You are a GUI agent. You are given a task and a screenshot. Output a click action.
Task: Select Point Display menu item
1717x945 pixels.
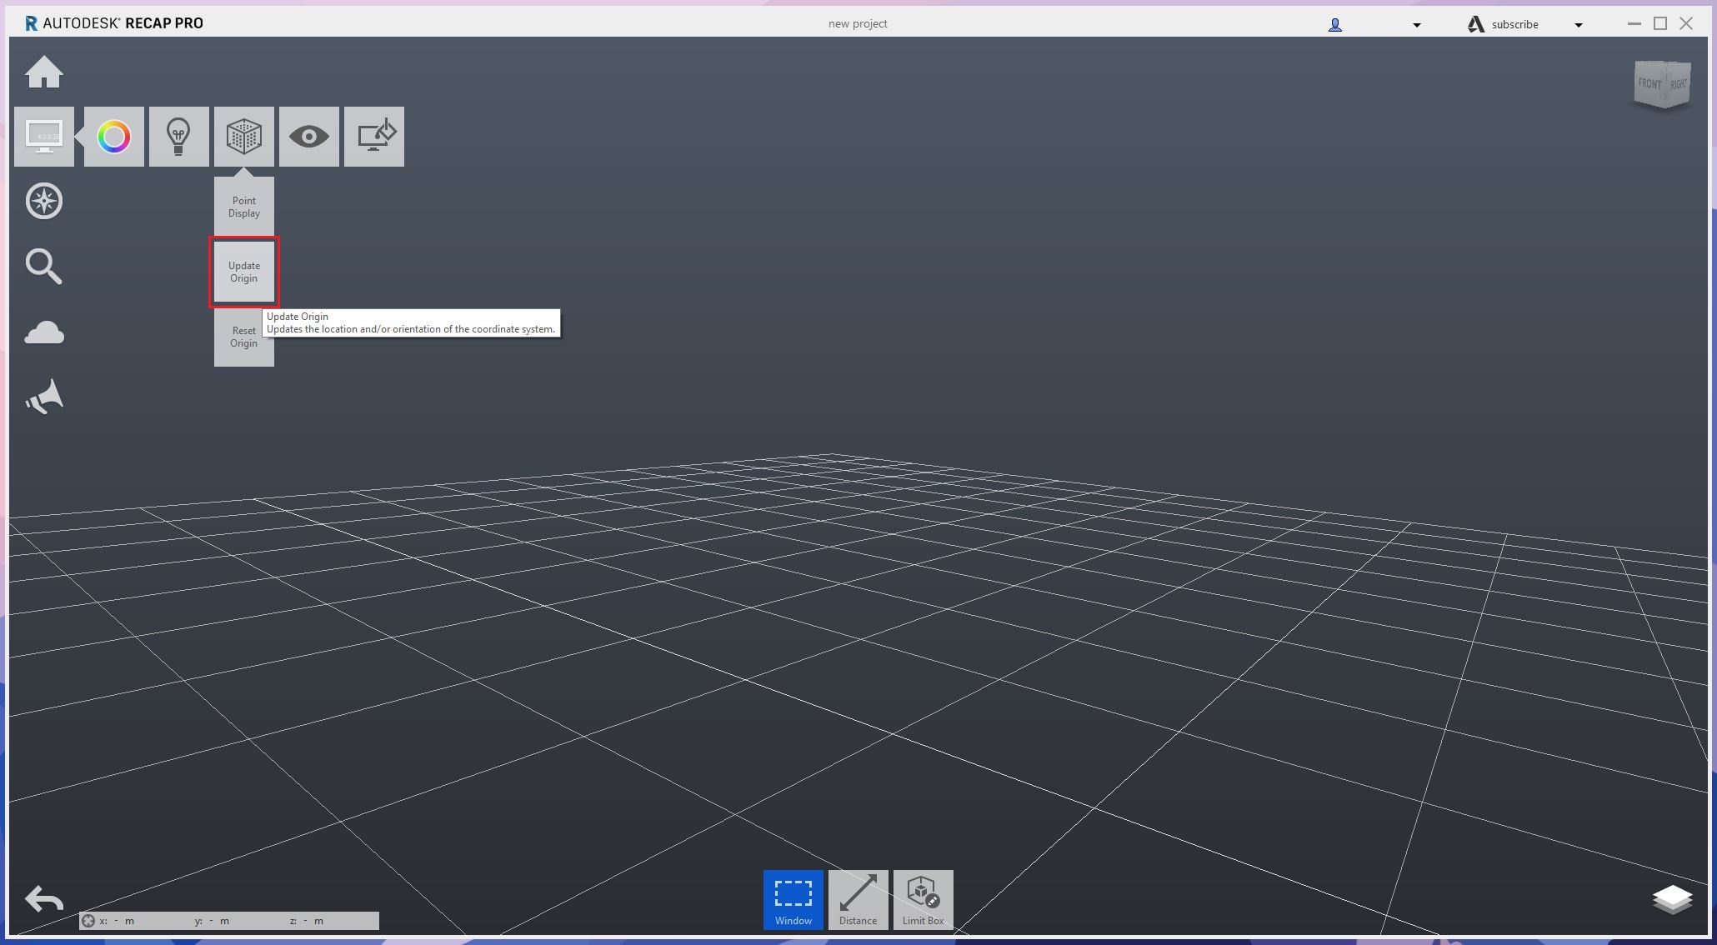(244, 207)
